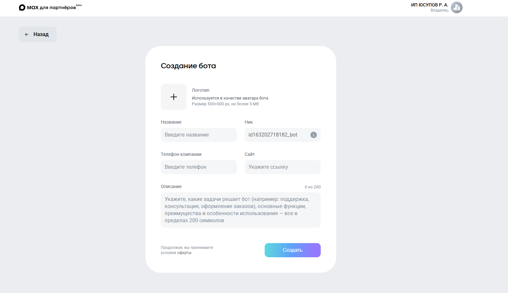Focus the Телефон компании input
The width and height of the screenshot is (508, 293).
pyautogui.click(x=199, y=167)
